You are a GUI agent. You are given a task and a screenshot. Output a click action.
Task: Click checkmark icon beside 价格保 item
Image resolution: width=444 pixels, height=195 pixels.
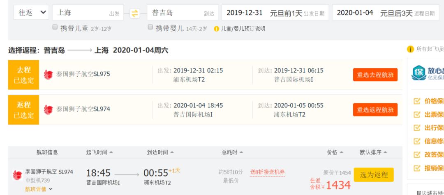pyautogui.click(x=417, y=101)
